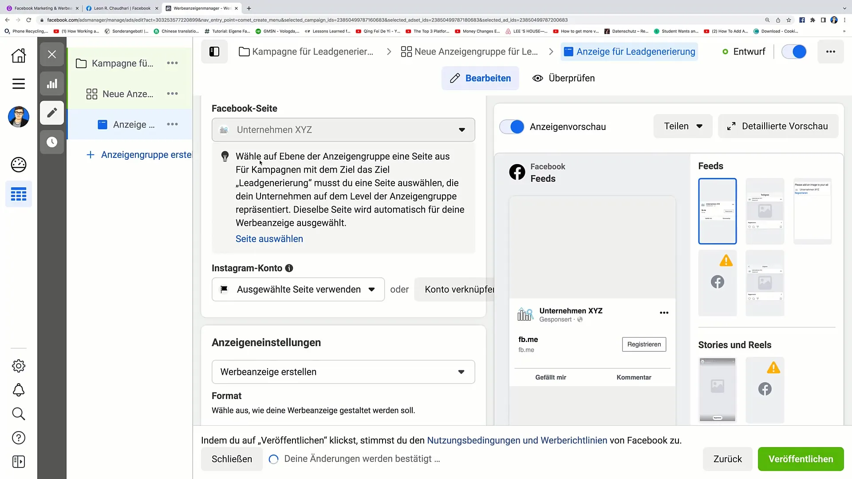Screen dimensions: 852x479
Task: Open the Meta home icon in left rail
Action: point(19,55)
